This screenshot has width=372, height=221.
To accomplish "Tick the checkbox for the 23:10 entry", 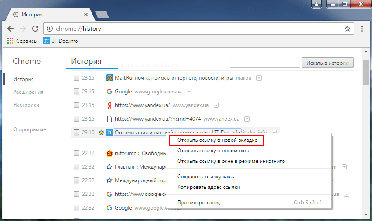I will (x=76, y=133).
